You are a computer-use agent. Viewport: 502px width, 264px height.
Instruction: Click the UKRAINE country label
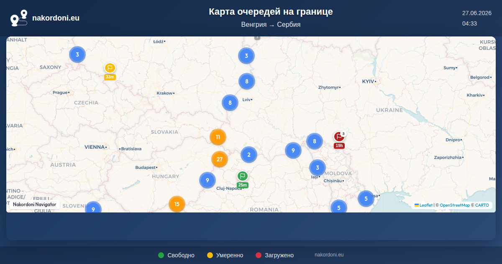(389, 110)
